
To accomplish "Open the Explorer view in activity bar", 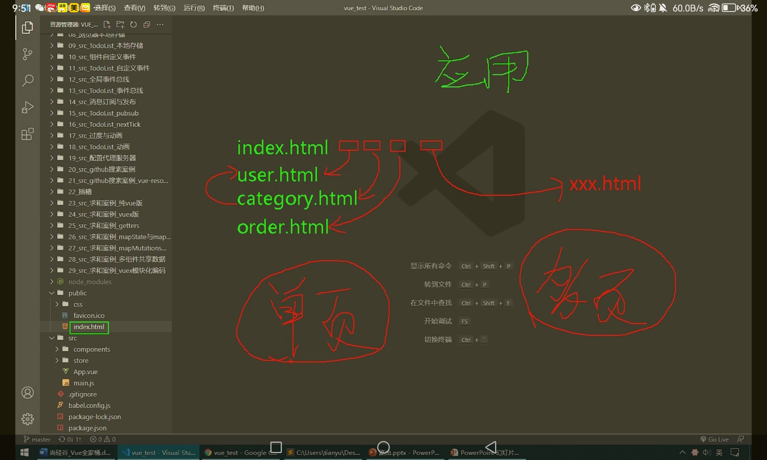I will coord(27,28).
